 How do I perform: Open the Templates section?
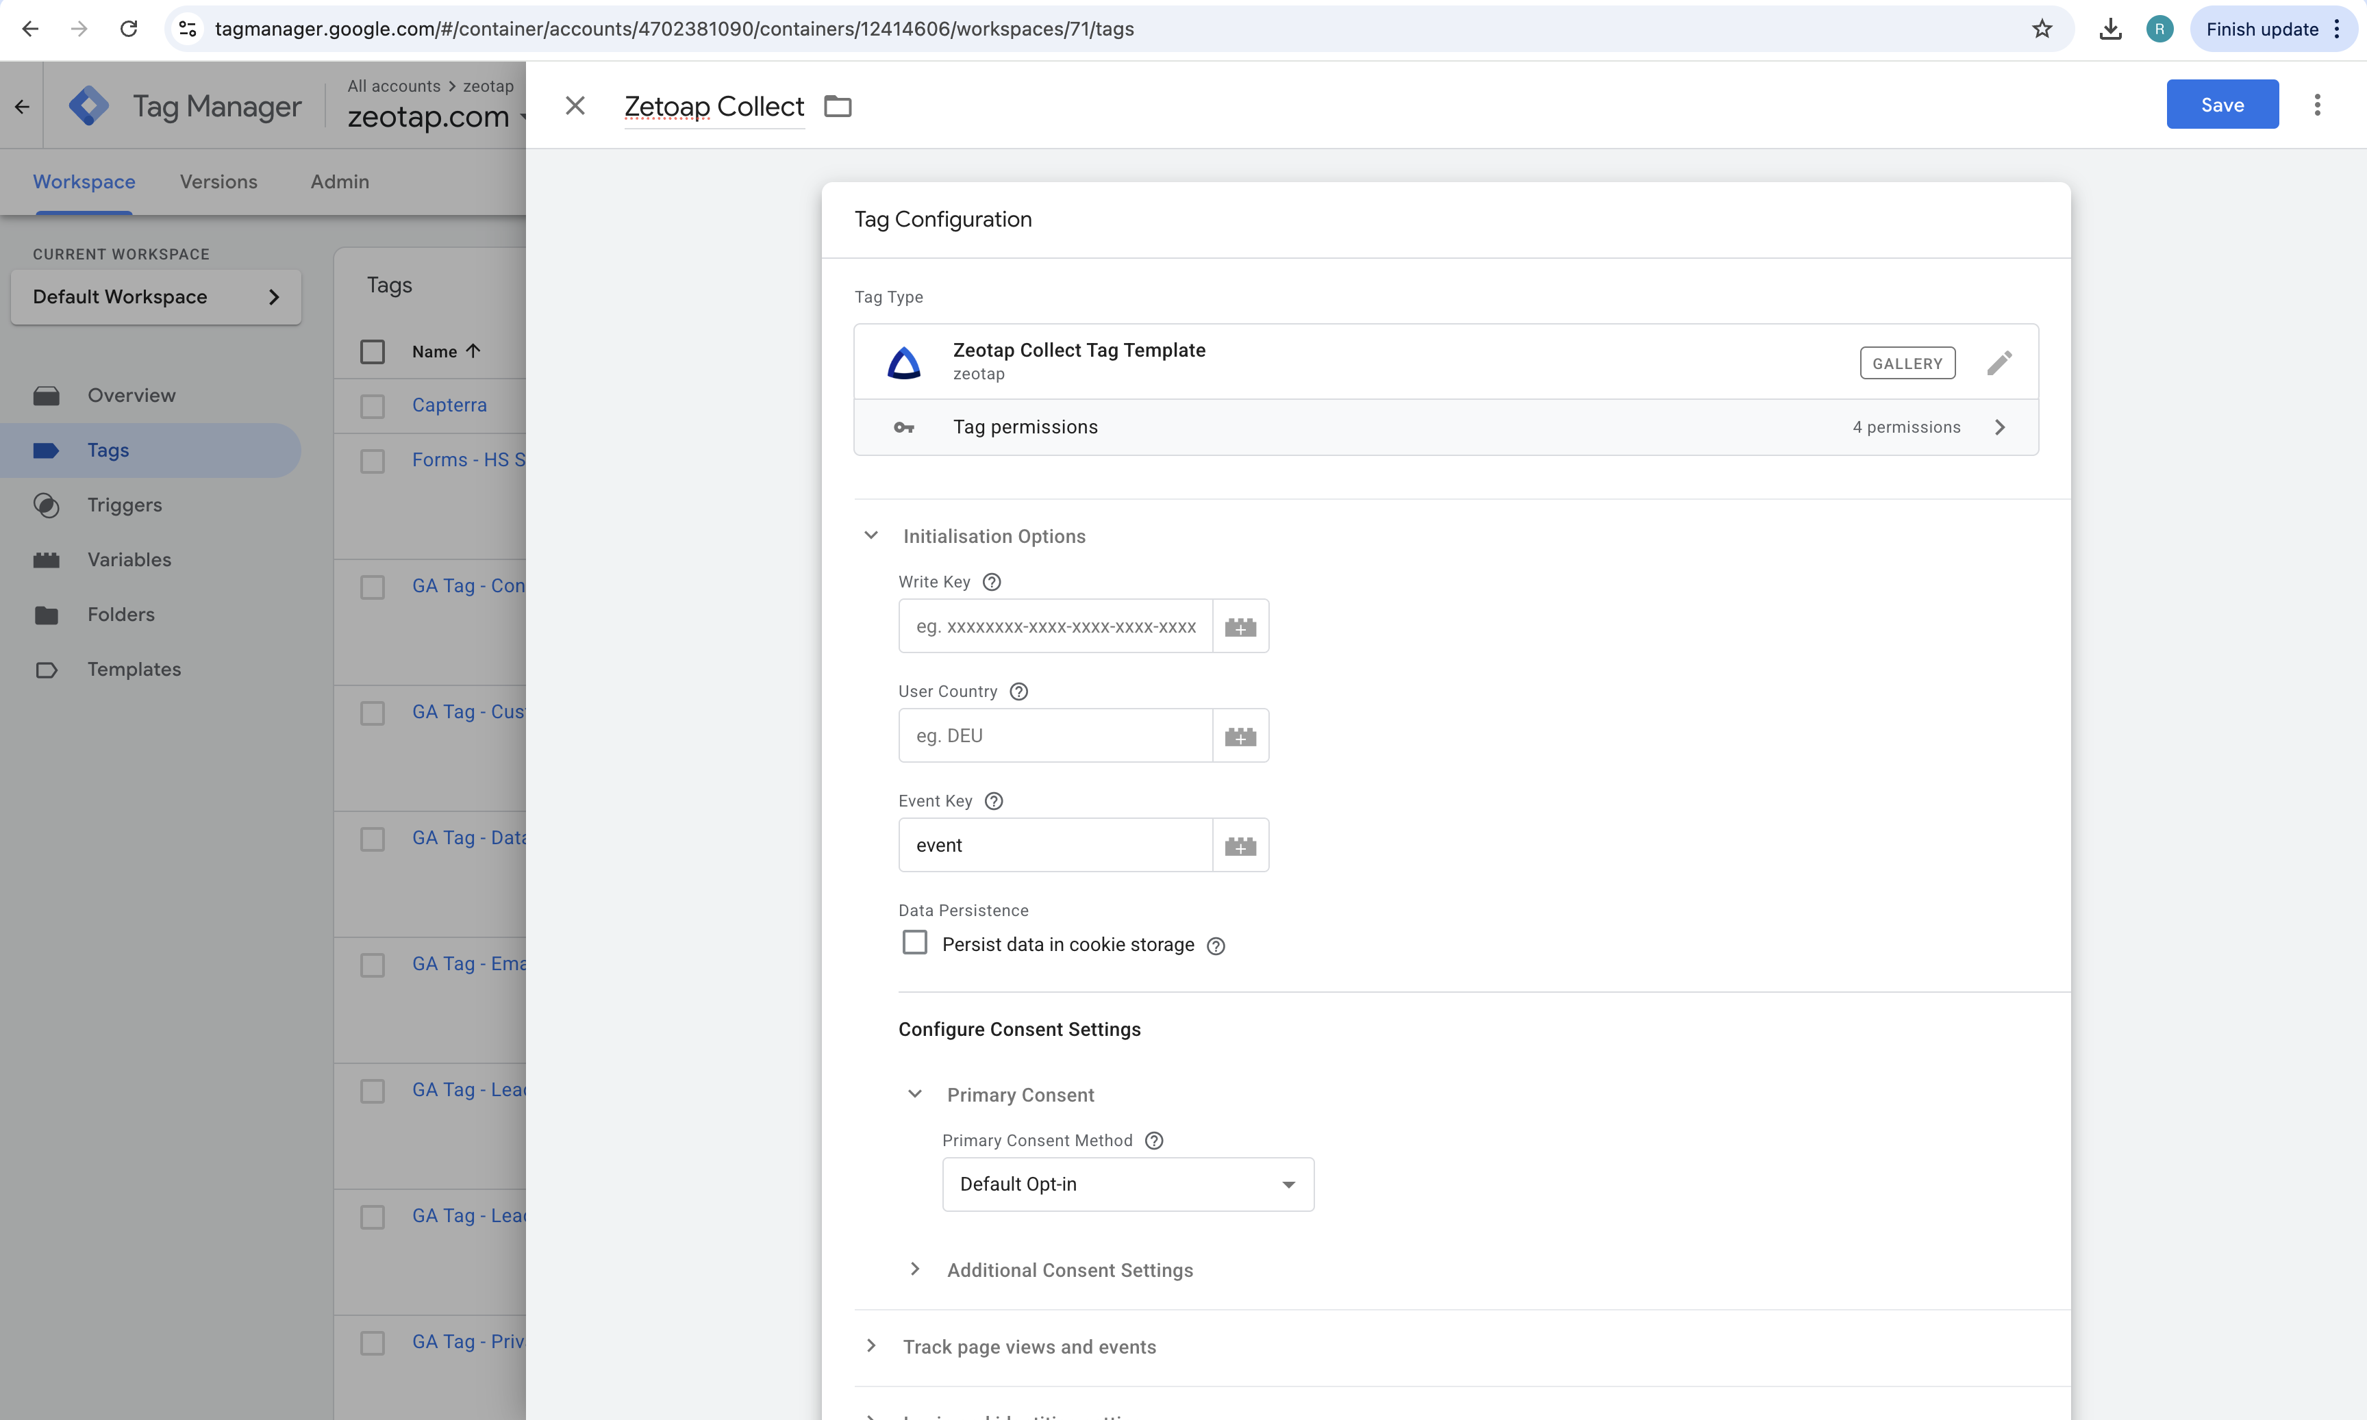pyautogui.click(x=134, y=669)
